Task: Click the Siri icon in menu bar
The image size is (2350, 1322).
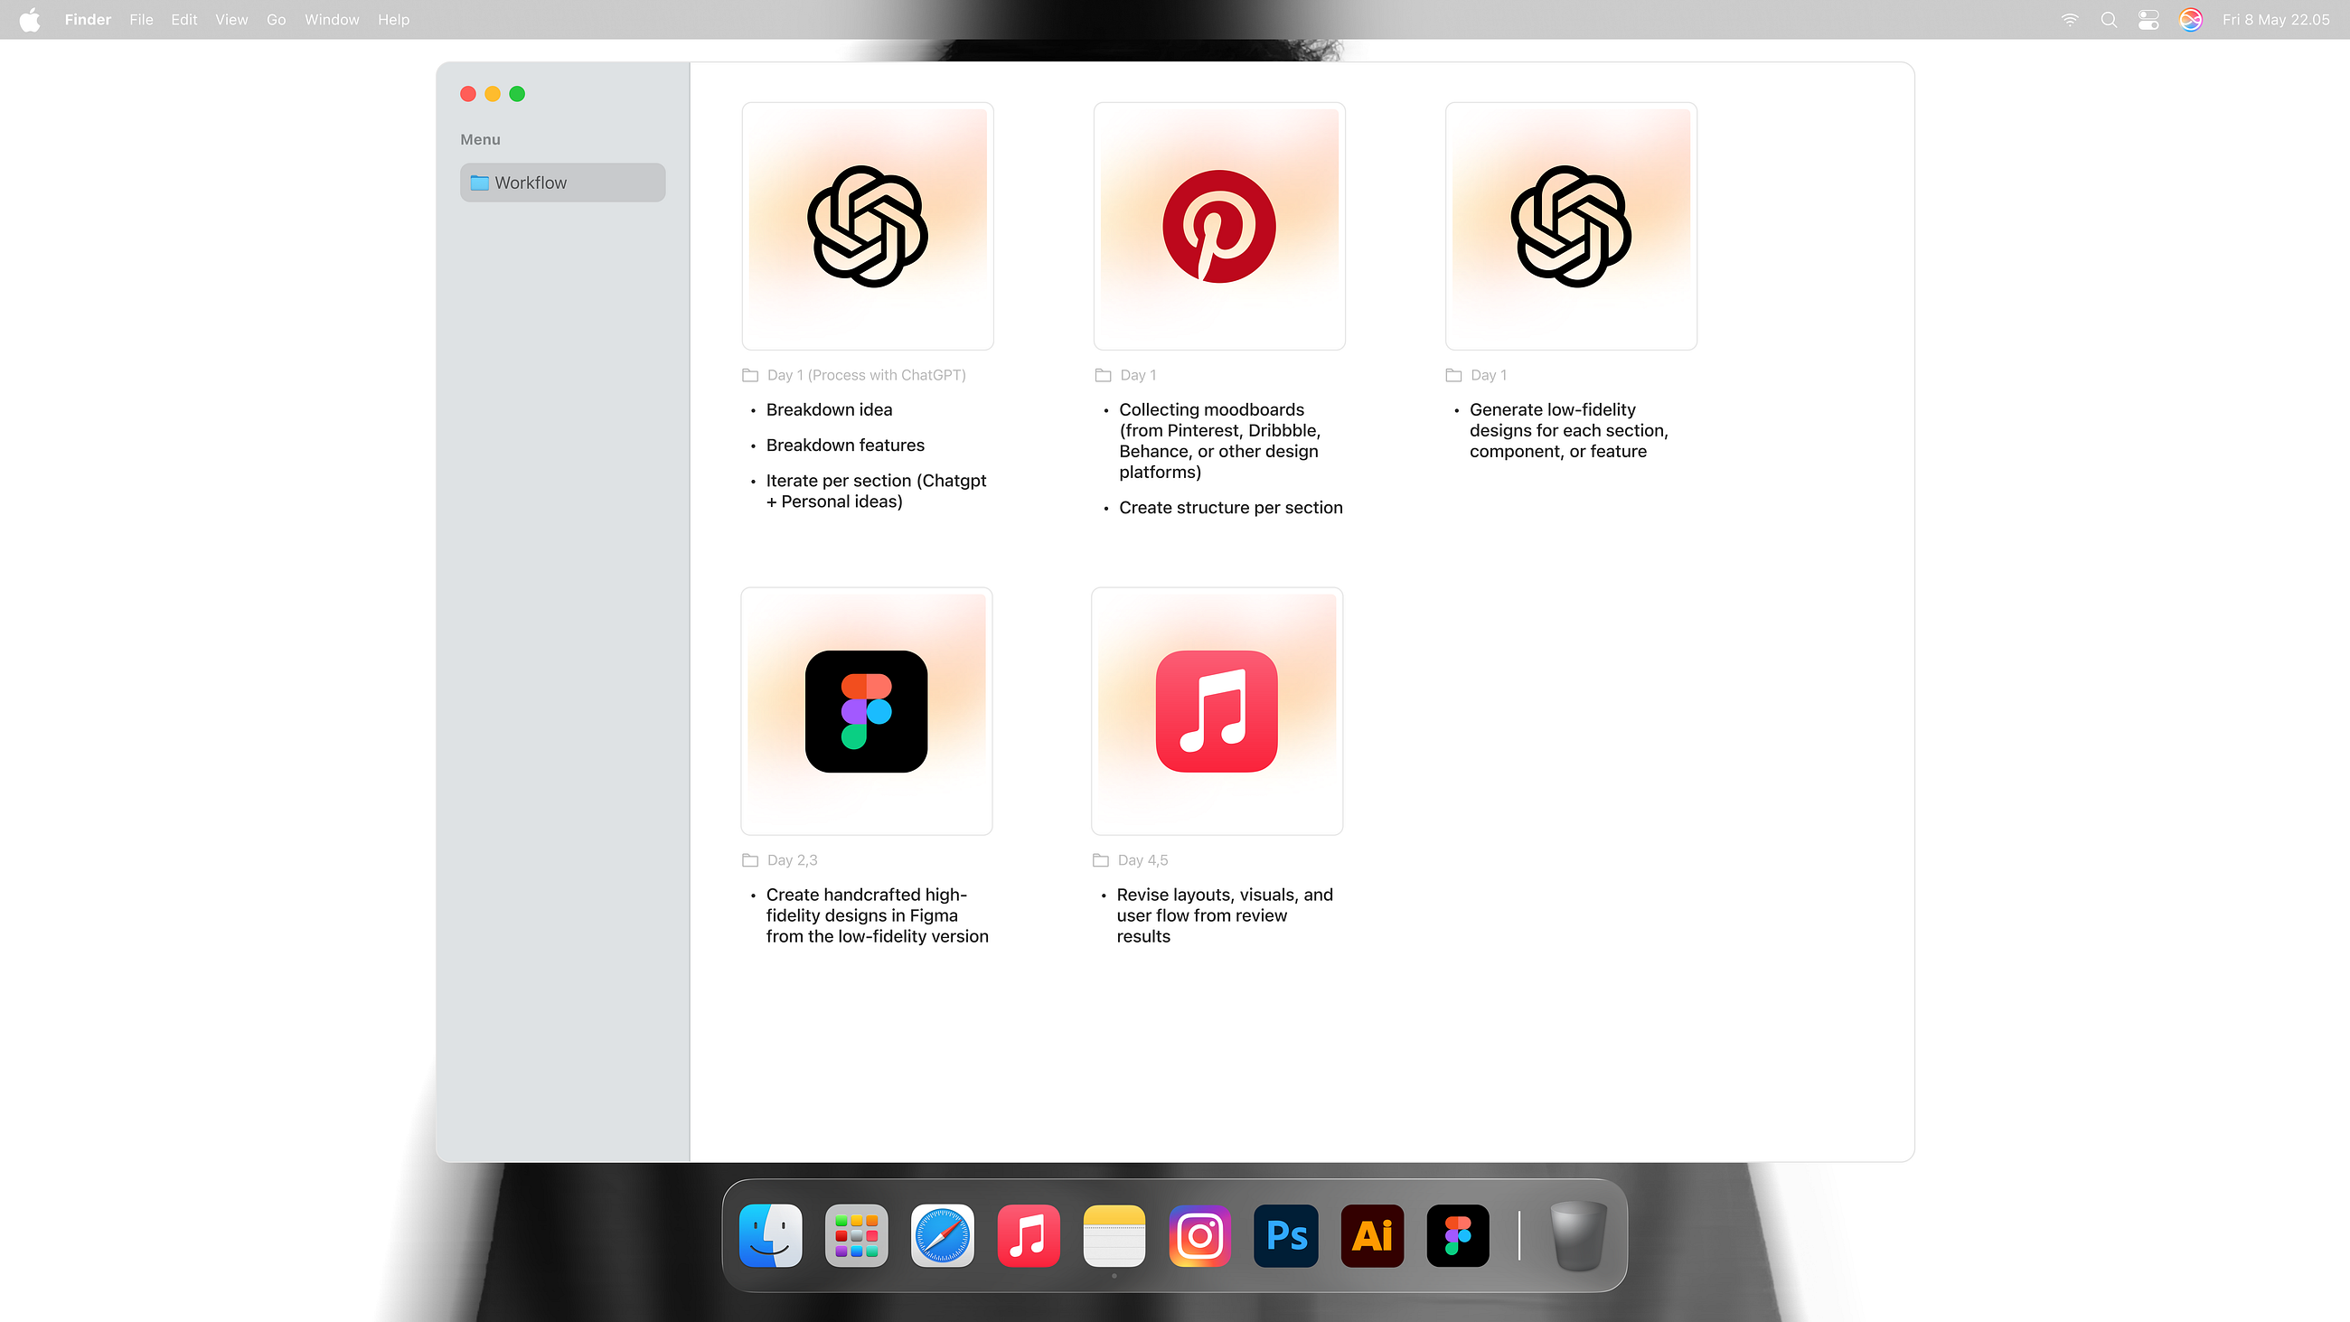Action: click(2190, 19)
